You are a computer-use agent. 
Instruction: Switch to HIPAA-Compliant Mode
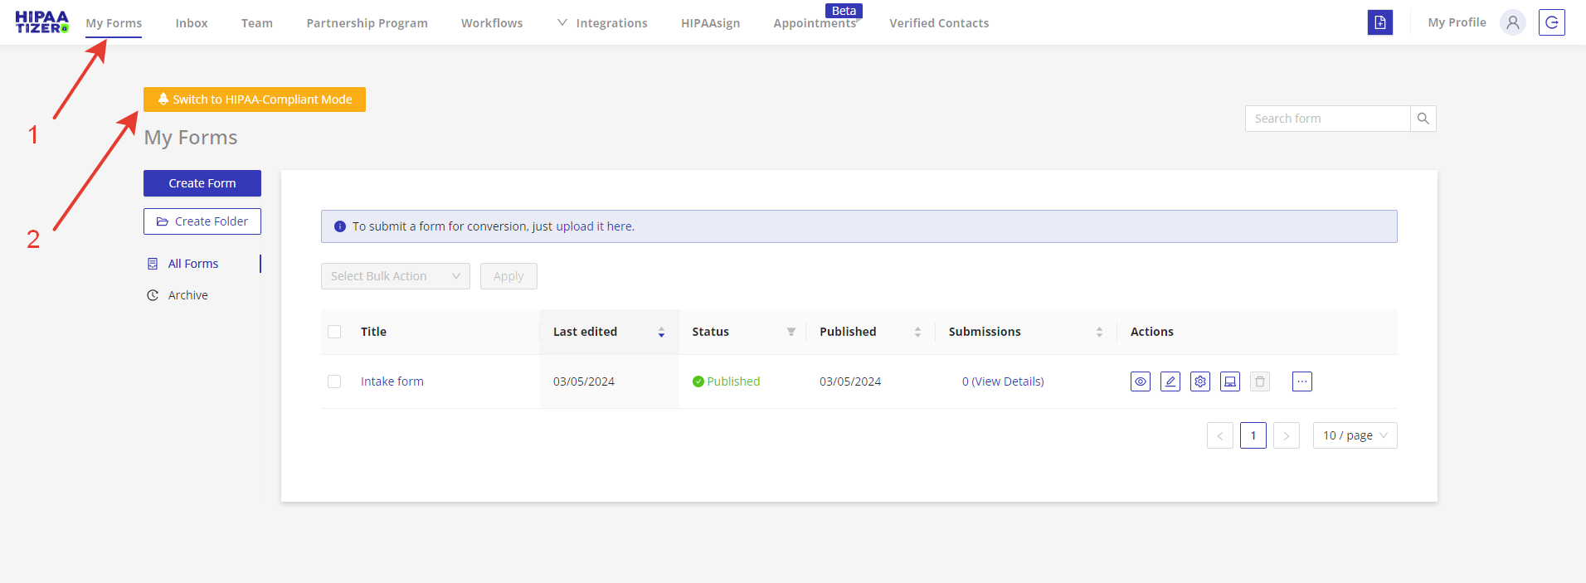(x=255, y=100)
